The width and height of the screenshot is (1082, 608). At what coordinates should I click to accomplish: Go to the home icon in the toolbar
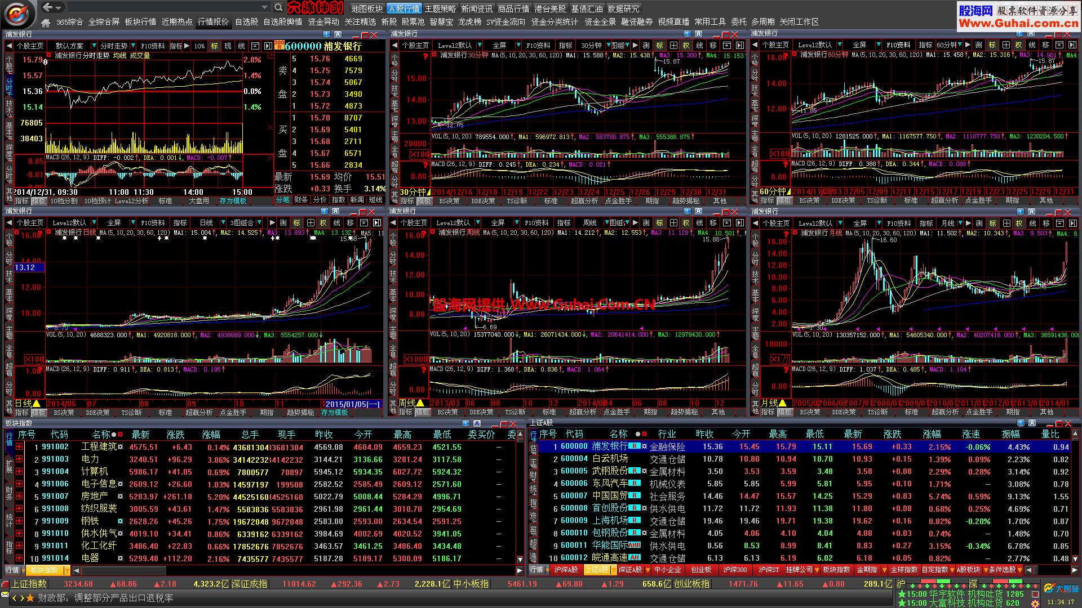[46, 23]
